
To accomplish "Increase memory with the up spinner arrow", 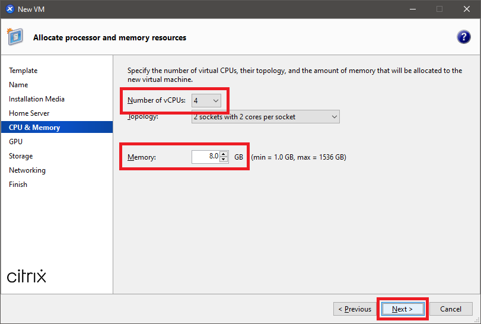I will (224, 154).
